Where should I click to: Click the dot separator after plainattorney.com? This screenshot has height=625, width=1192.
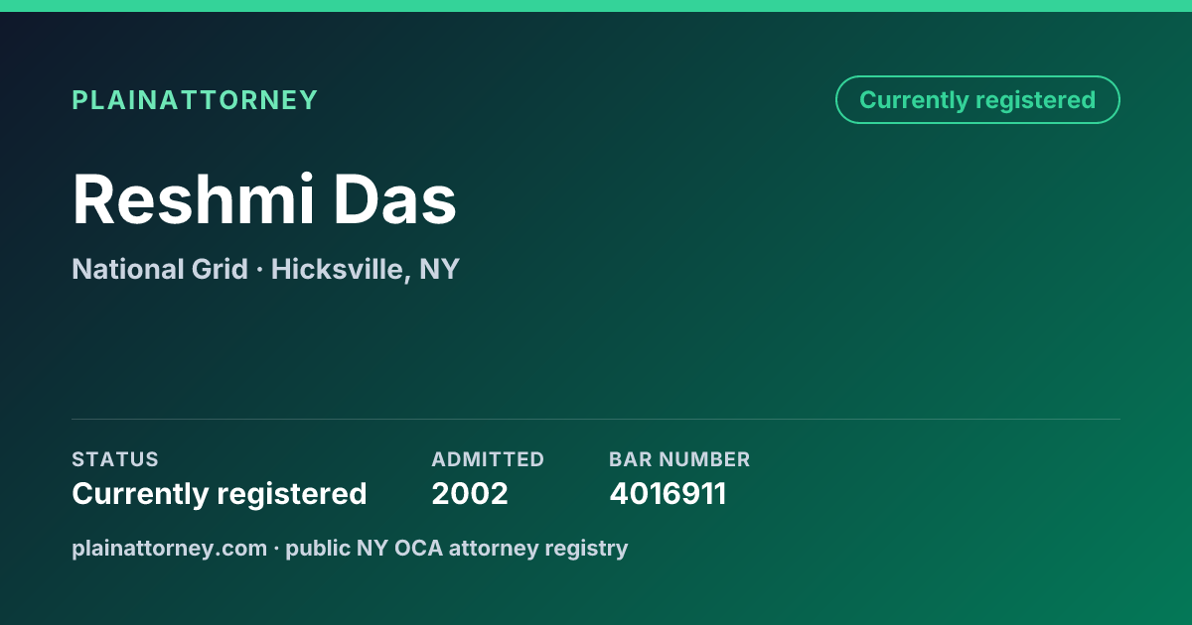point(277,549)
